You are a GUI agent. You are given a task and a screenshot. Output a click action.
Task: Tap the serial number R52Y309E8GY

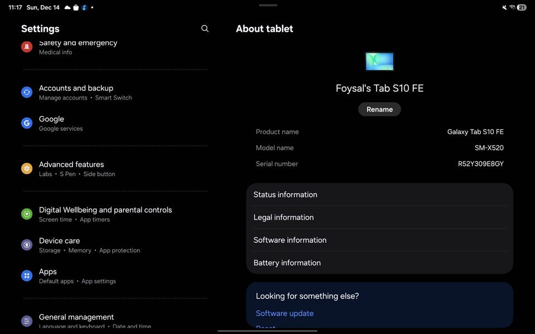480,164
